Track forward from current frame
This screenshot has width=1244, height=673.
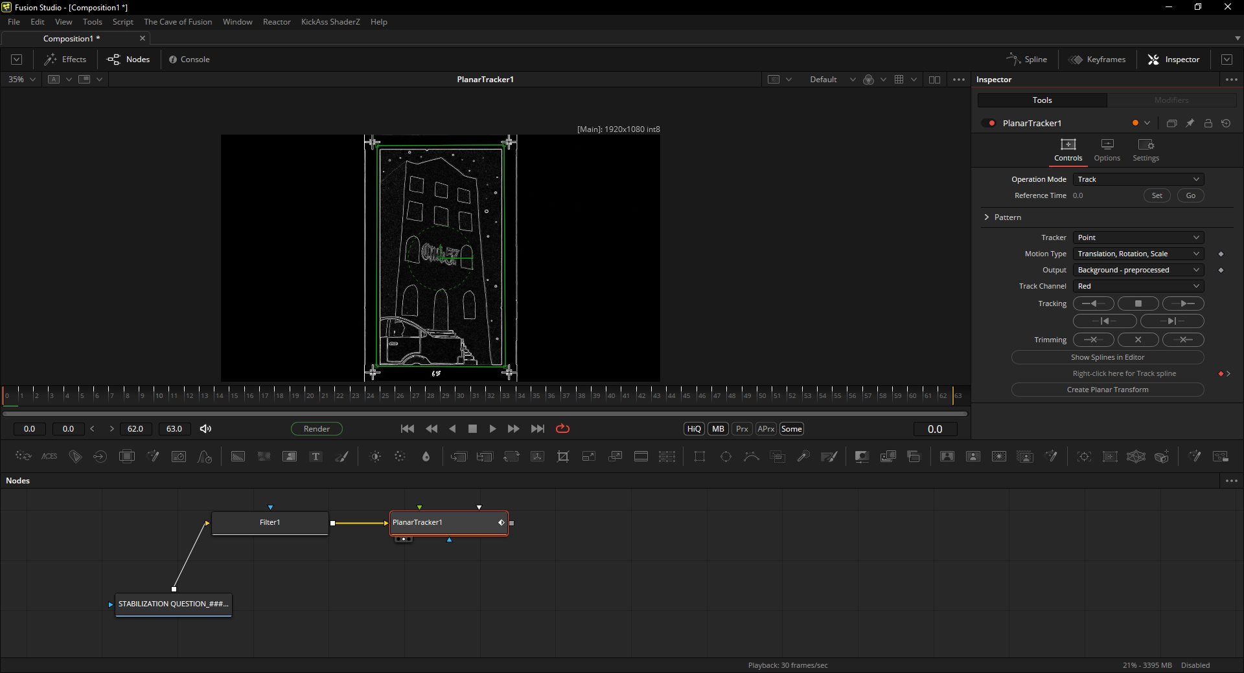(1183, 303)
